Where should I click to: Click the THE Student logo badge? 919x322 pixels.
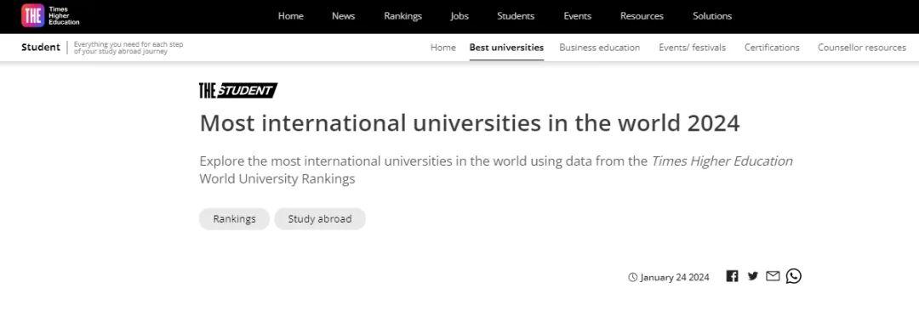point(238,90)
